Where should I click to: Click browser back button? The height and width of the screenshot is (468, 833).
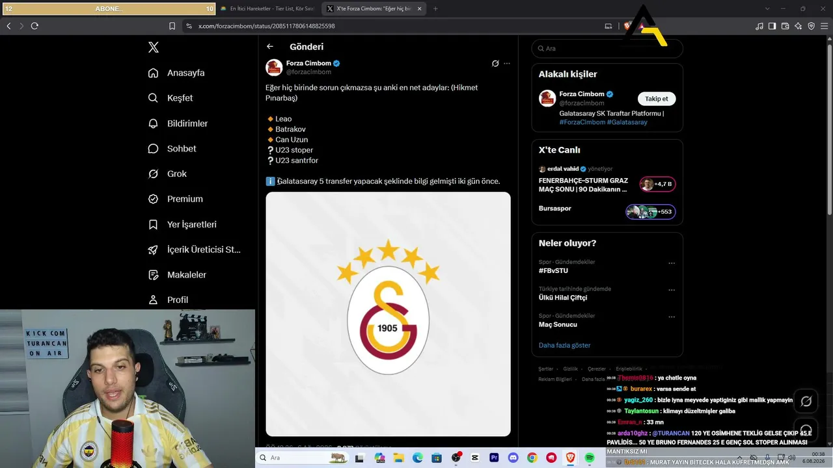[x=8, y=26]
